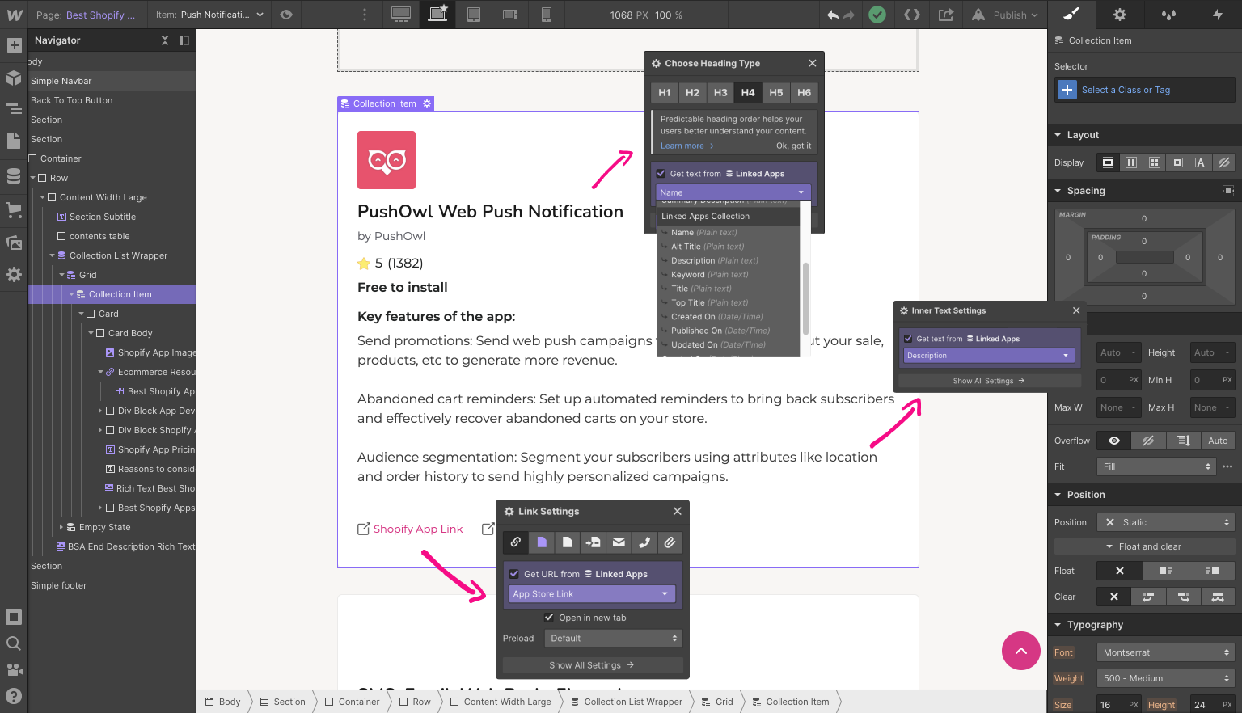The image size is (1242, 713).
Task: Open the Add Elements panel
Action: 14,45
